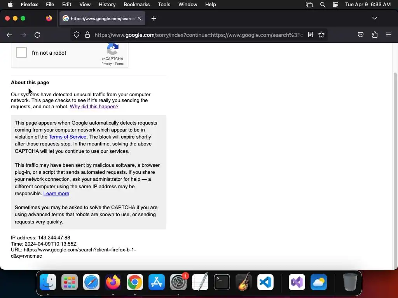Click the About this page heading
The image size is (398, 298).
point(30,83)
